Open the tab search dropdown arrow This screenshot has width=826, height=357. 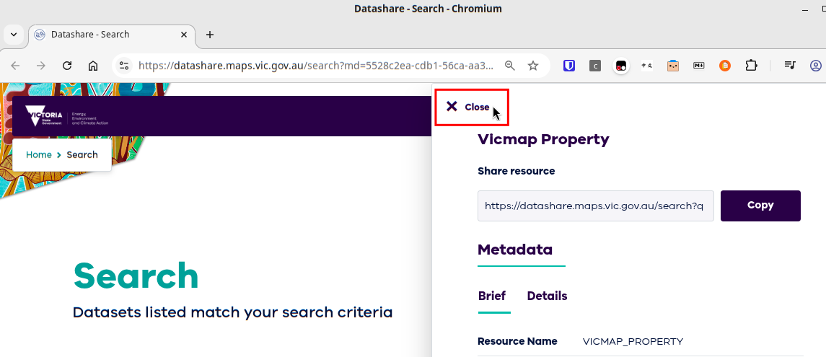click(14, 34)
